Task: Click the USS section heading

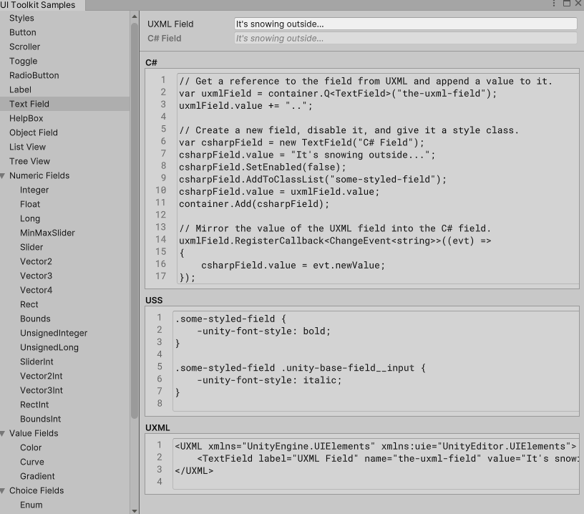Action: pos(154,300)
